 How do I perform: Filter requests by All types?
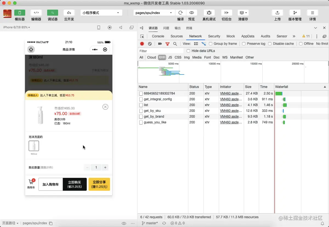tap(141, 57)
